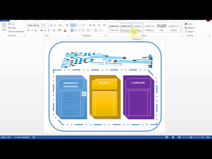Clear all formatting from the selection
The height and width of the screenshot is (159, 212).
pyautogui.click(x=67, y=25)
